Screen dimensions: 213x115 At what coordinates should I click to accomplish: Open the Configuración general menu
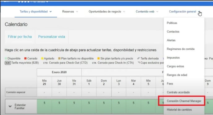pyautogui.click(x=184, y=11)
